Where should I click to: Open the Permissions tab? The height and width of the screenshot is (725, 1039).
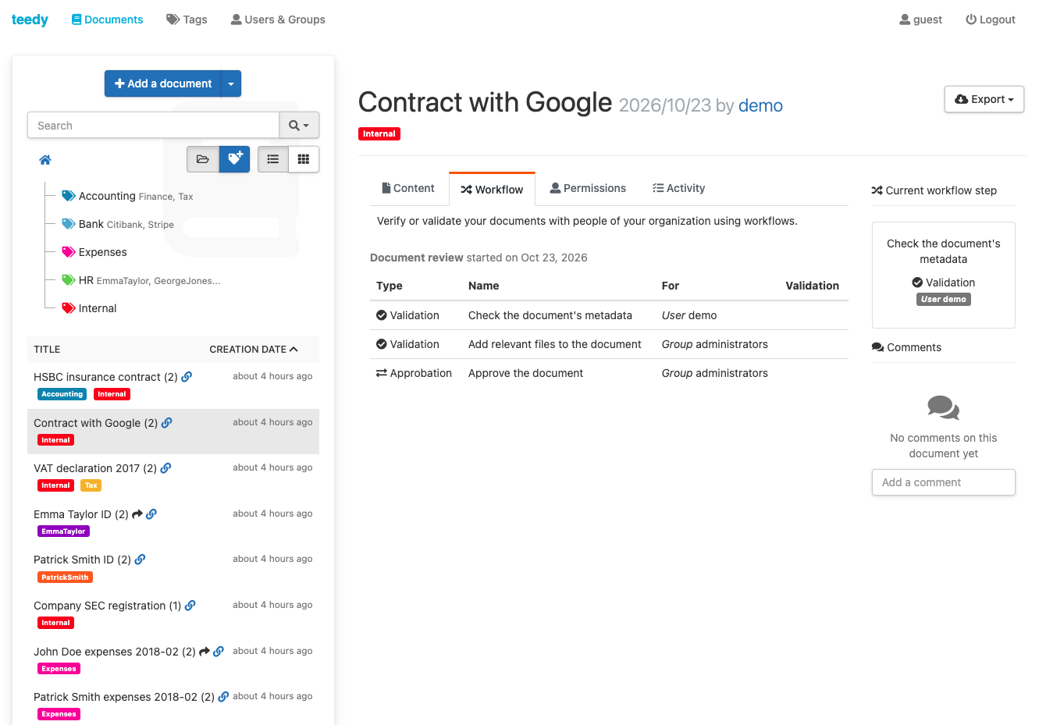pyautogui.click(x=588, y=188)
